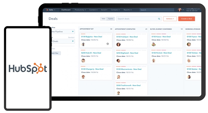Expand the All Deals view selector
This screenshot has width=208, height=113.
[x=63, y=41]
